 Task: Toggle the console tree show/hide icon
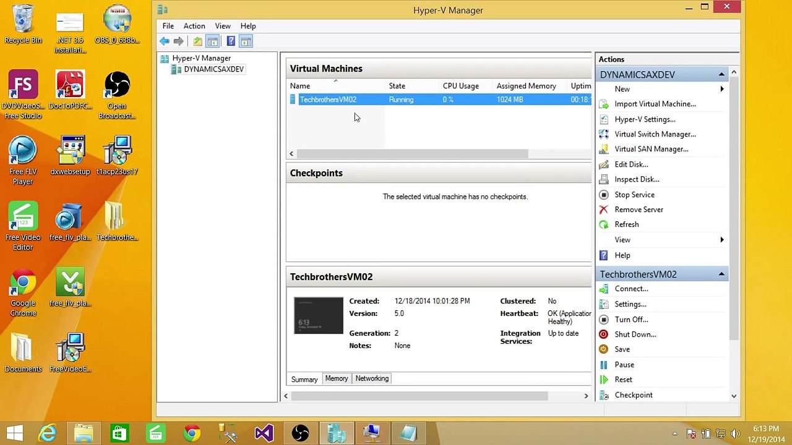coord(212,41)
